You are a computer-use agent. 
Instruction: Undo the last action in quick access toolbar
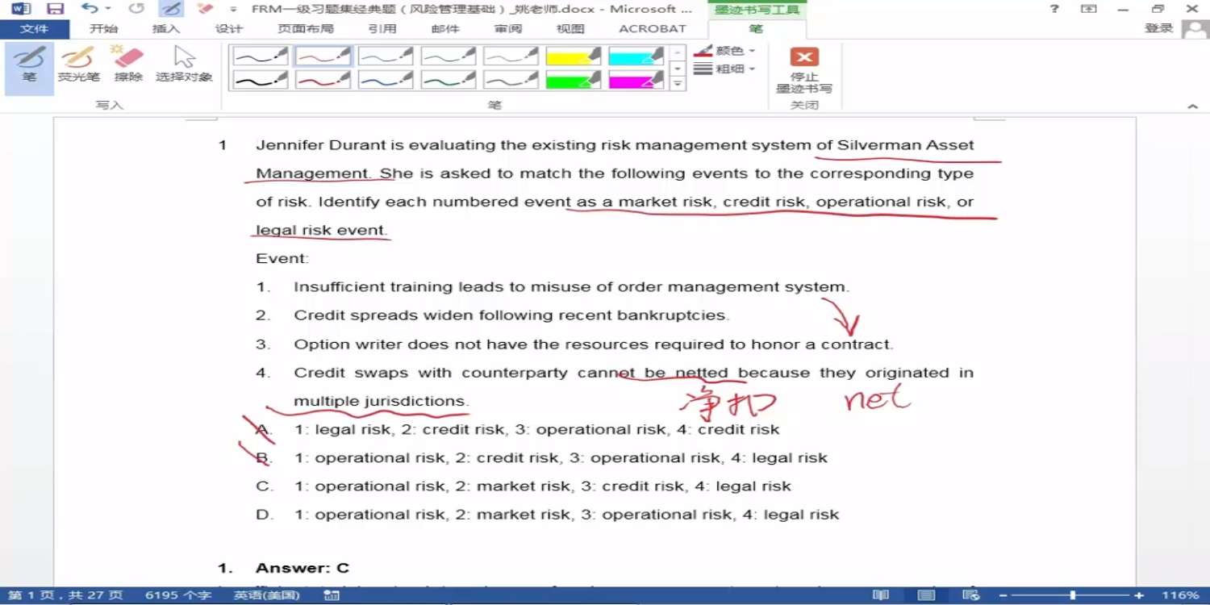90,9
